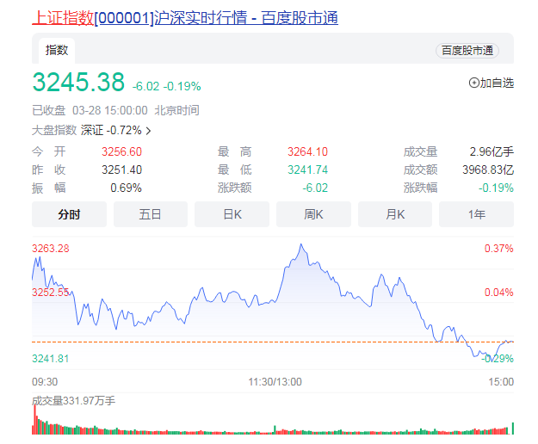Click the 成交量331.97万手 volume label
Screen dimensions: 538x444
[73, 400]
